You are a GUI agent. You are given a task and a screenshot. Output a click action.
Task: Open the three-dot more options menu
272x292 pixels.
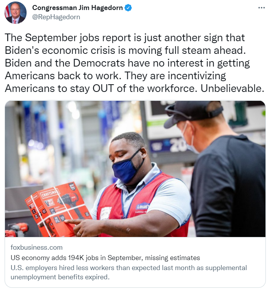262,8
